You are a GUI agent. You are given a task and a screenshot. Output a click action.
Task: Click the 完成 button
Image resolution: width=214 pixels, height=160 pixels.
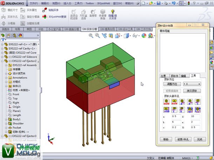200,139
